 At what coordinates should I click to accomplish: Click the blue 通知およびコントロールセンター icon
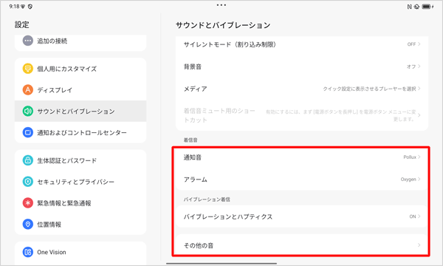click(28, 132)
